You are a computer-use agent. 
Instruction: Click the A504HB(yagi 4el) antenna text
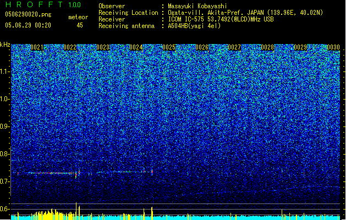pyautogui.click(x=194, y=26)
